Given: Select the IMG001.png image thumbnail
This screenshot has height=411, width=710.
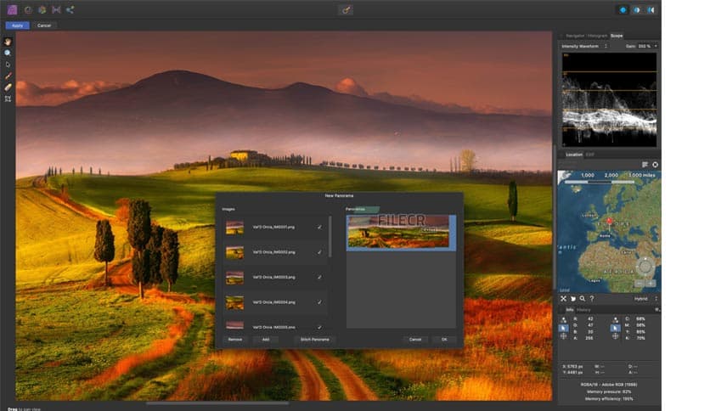Looking at the screenshot, I should pos(234,228).
